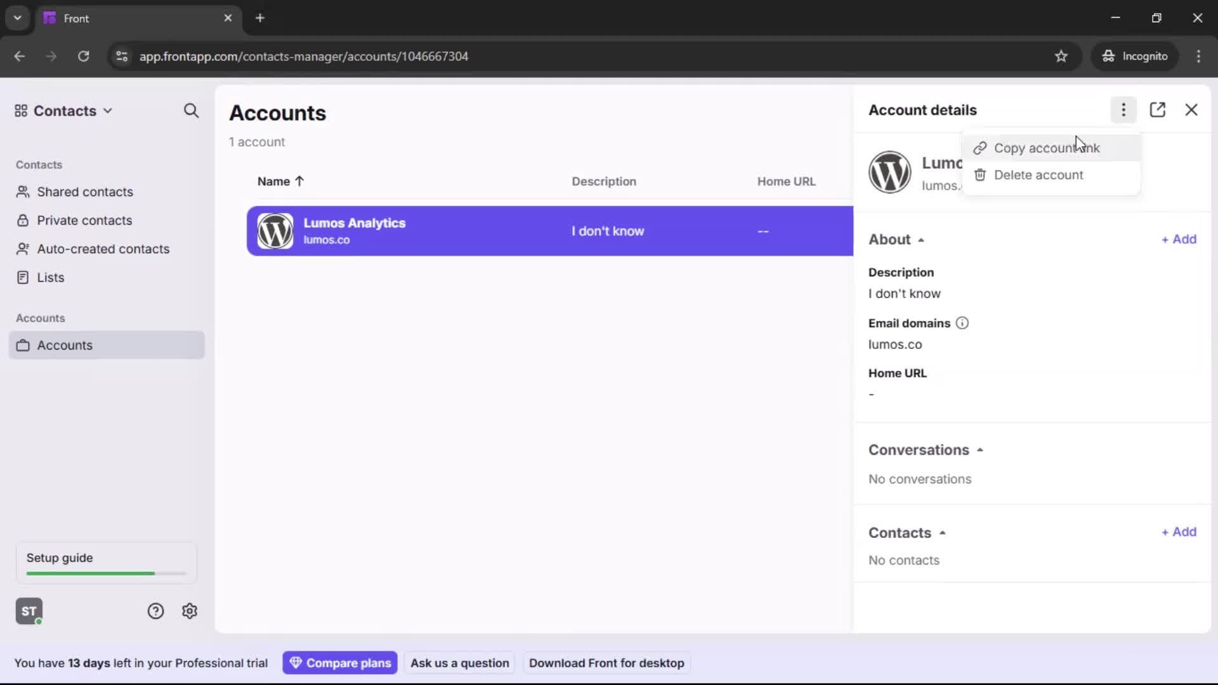Click the Email domains info icon
This screenshot has width=1218, height=685.
coord(962,323)
